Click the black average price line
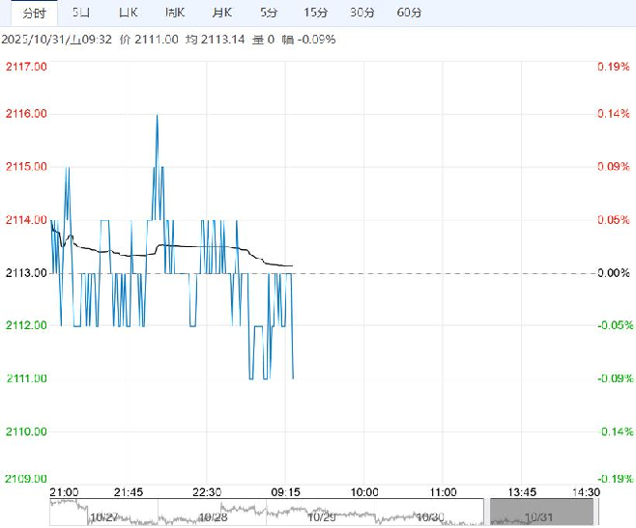 coord(193,247)
